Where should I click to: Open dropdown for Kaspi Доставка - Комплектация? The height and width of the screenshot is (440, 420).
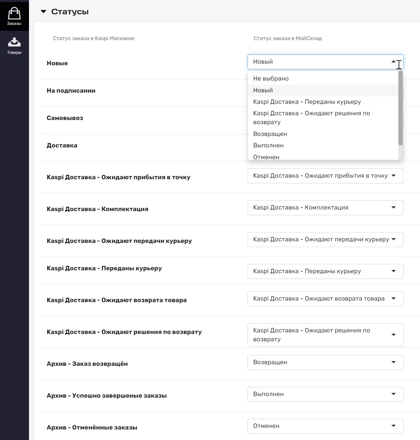(325, 208)
